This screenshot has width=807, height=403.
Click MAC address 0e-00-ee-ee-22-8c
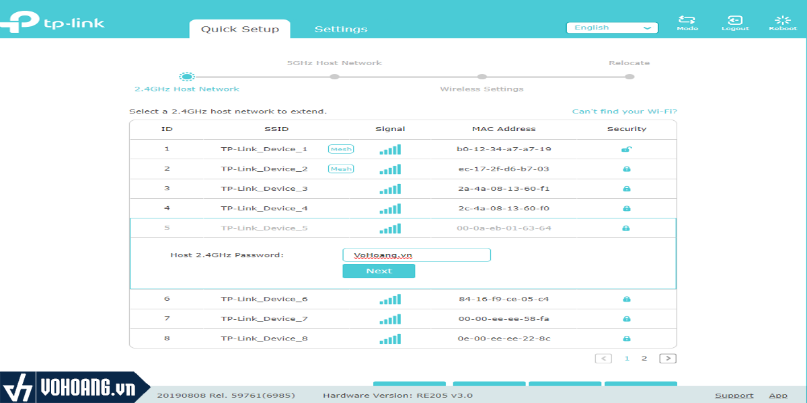point(504,339)
